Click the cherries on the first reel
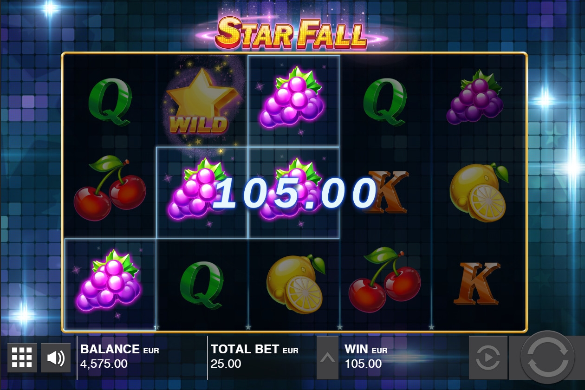Image resolution: width=585 pixels, height=390 pixels. point(109,188)
